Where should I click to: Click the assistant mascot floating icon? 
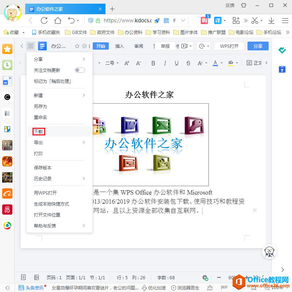269,252
